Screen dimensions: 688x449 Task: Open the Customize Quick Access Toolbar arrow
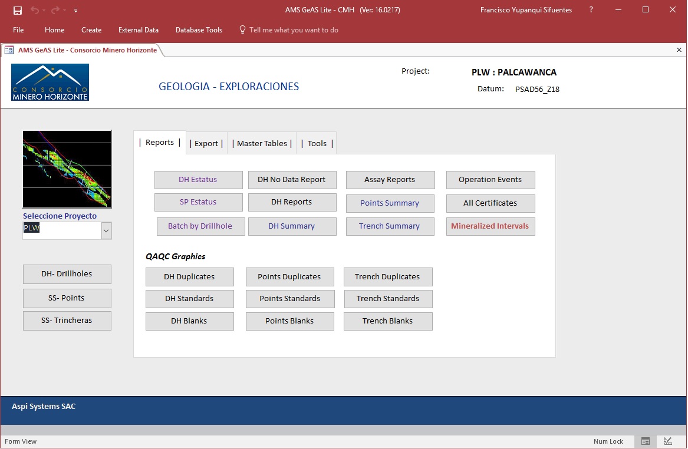point(76,11)
